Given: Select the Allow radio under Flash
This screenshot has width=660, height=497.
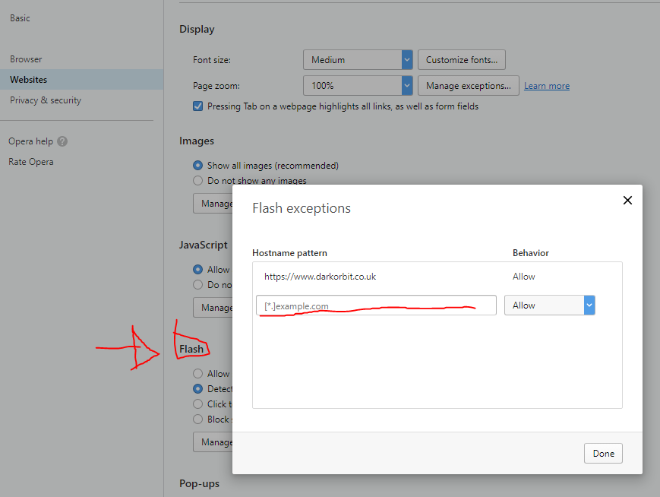Looking at the screenshot, I should 198,374.
